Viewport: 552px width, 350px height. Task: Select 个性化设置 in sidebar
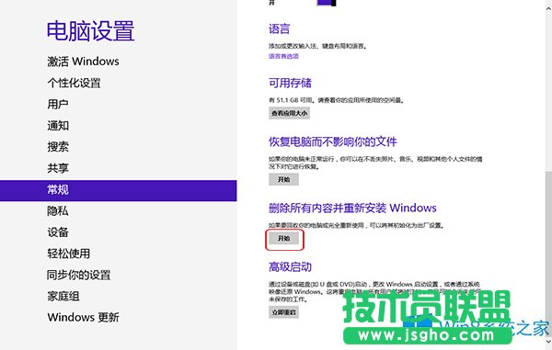pyautogui.click(x=74, y=83)
